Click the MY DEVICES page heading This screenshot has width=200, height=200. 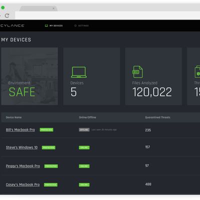(x=16, y=40)
